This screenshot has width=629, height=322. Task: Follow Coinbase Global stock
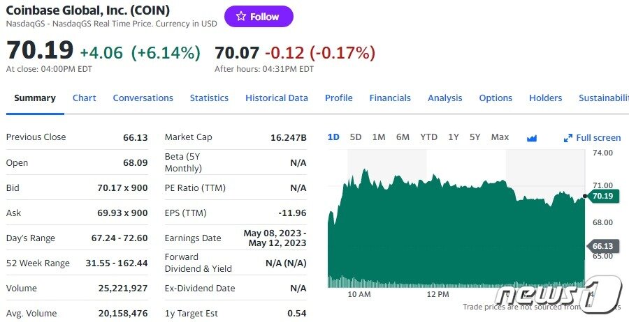tap(259, 17)
